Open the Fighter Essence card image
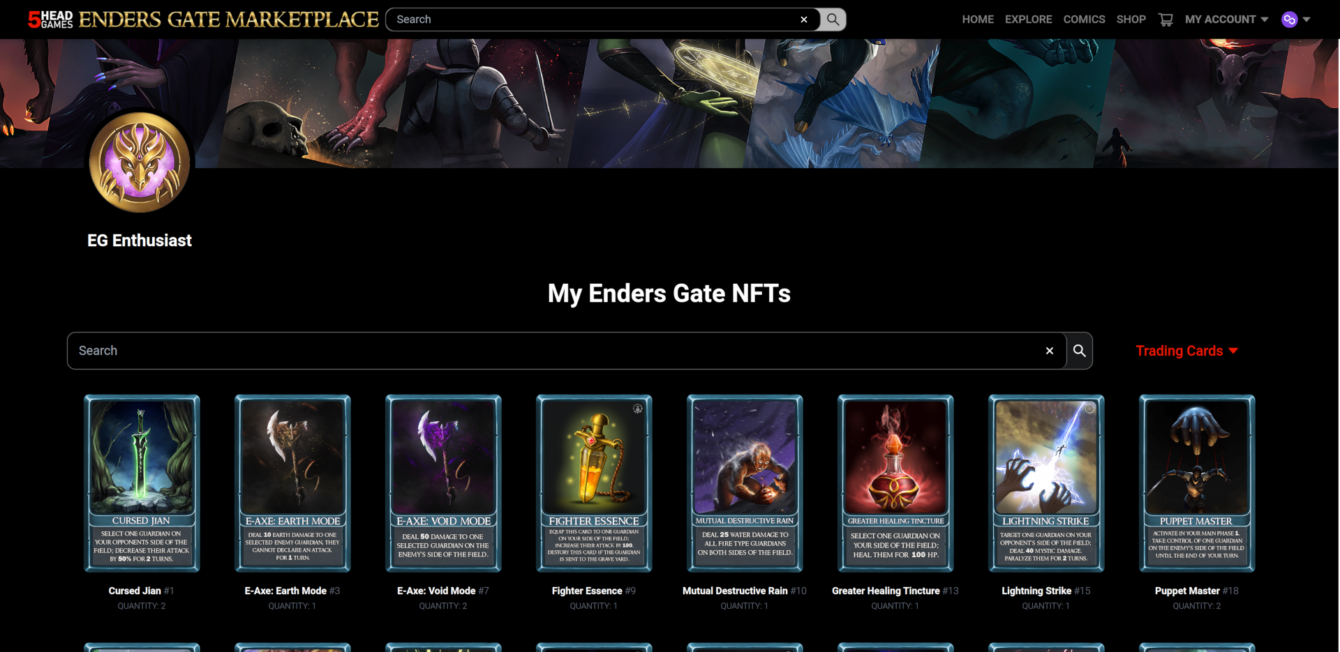Image resolution: width=1340 pixels, height=652 pixels. pos(594,483)
